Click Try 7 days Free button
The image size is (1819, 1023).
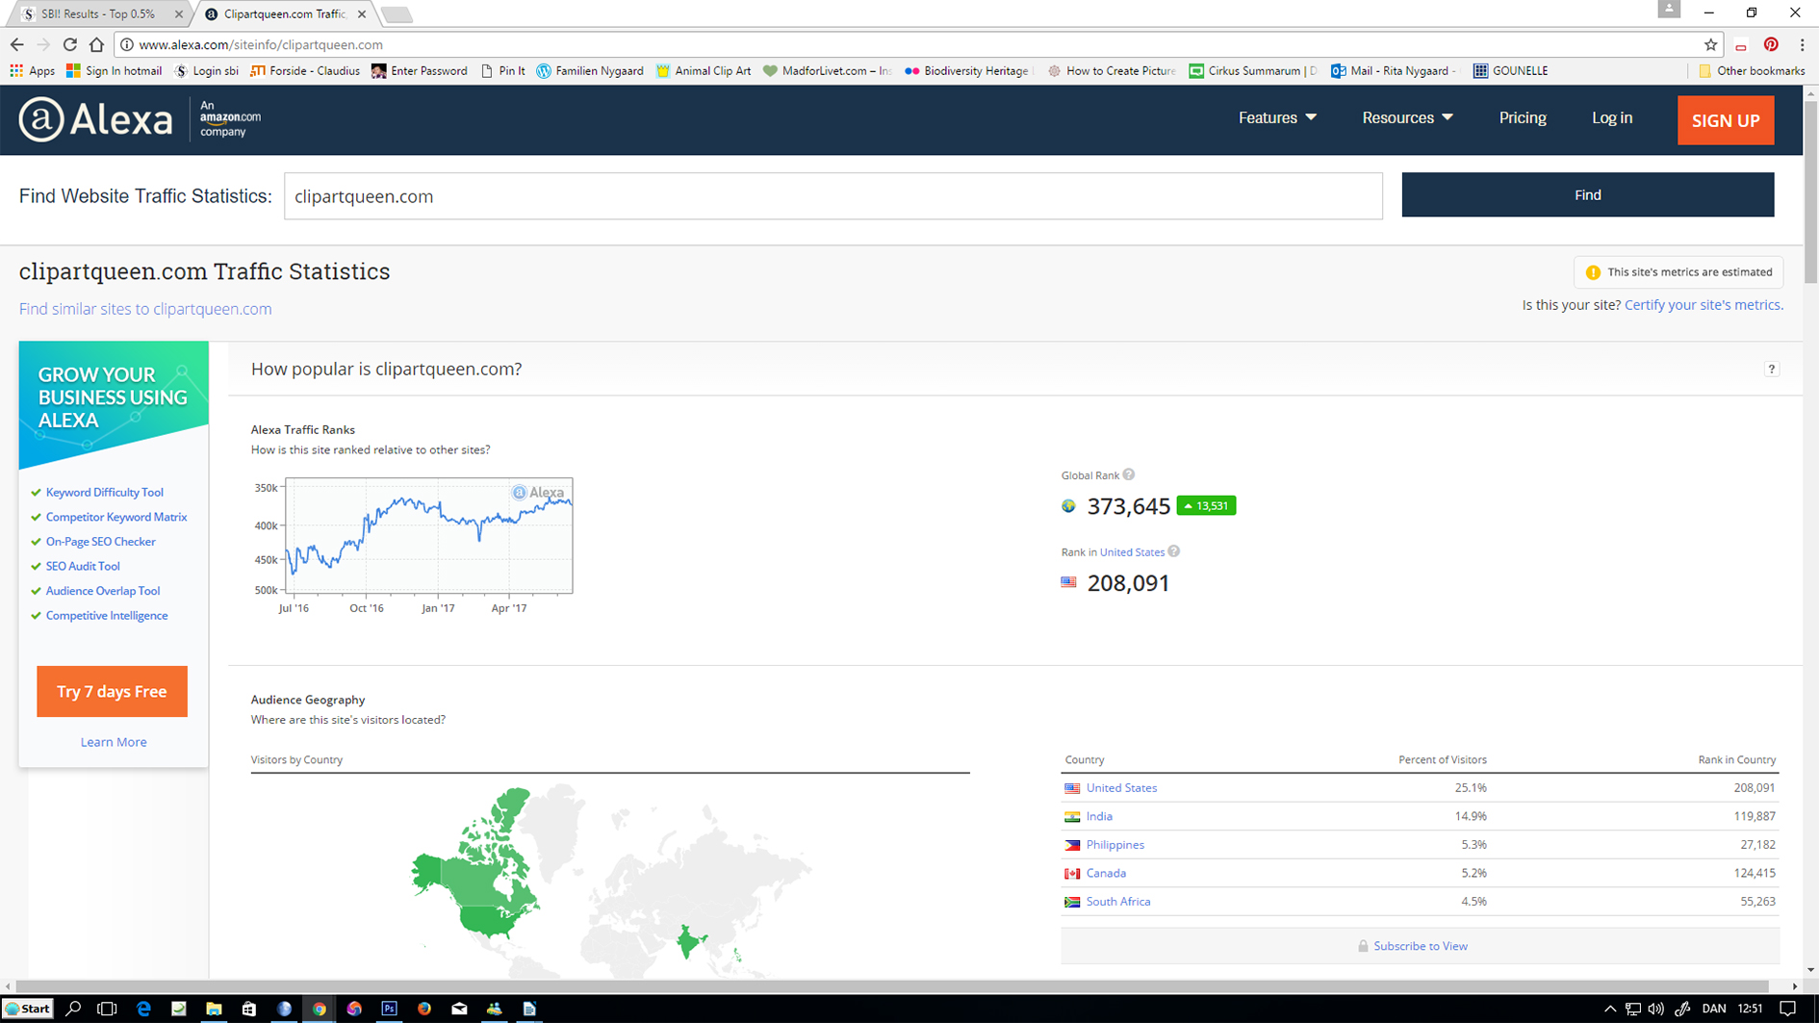click(112, 691)
